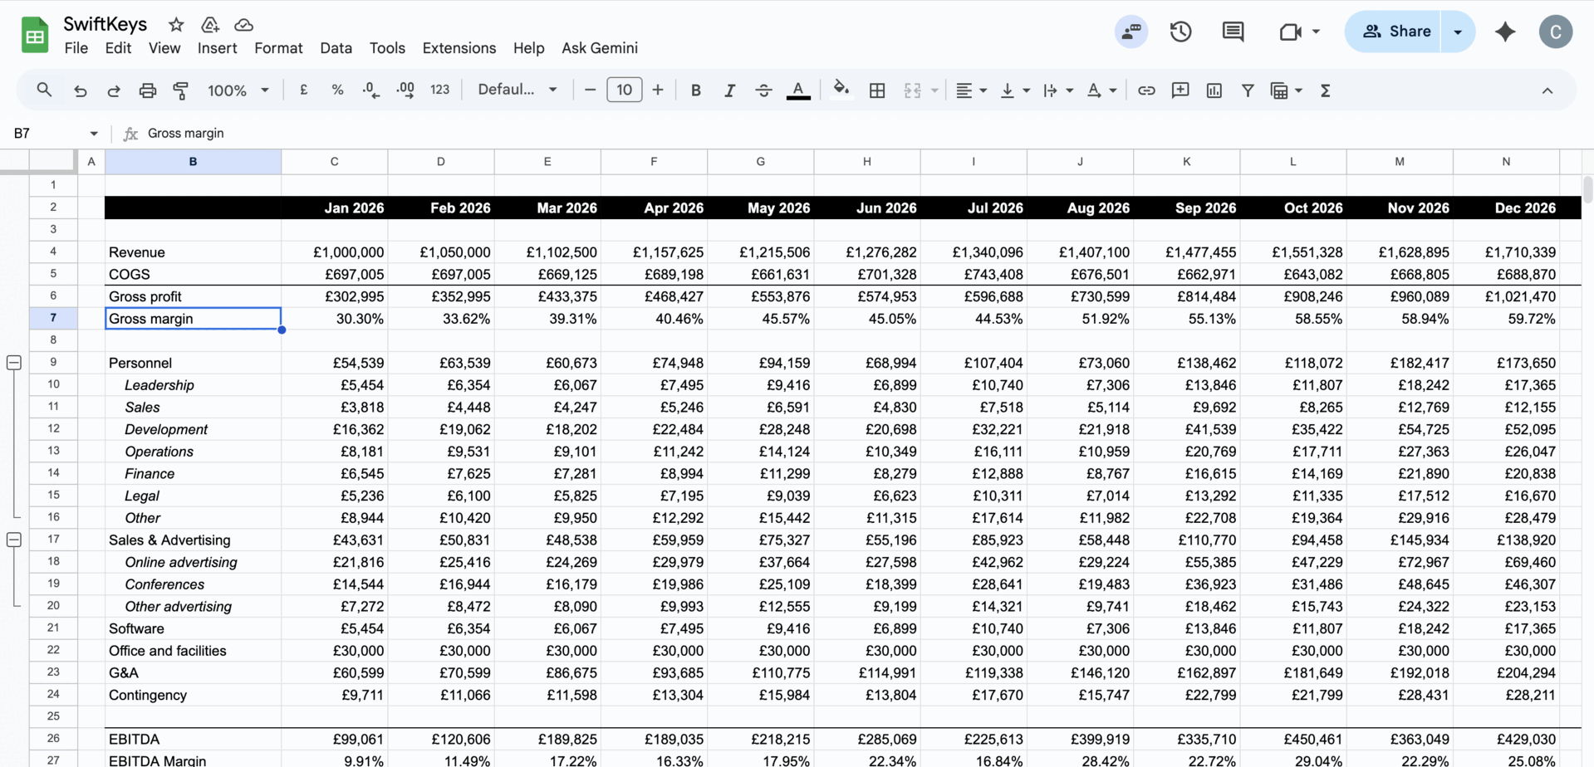Collapse the Personnel row group
The height and width of the screenshot is (767, 1594).
pos(14,363)
